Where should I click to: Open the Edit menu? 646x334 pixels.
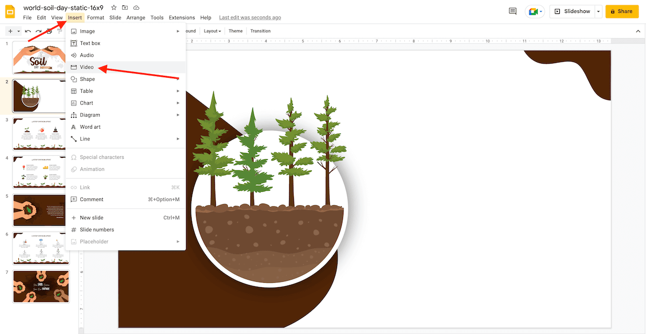click(41, 18)
